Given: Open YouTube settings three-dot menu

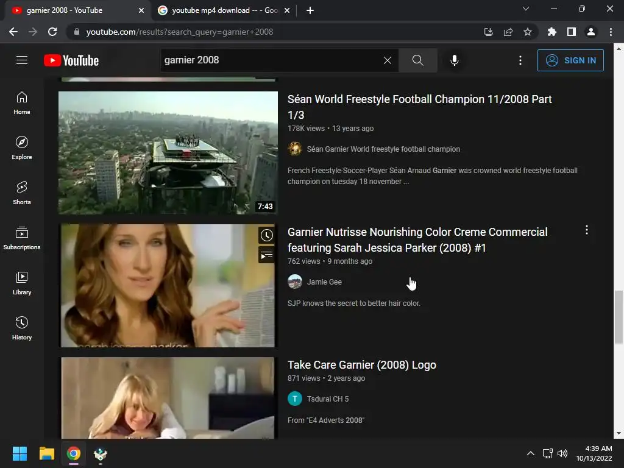Looking at the screenshot, I should (520, 60).
